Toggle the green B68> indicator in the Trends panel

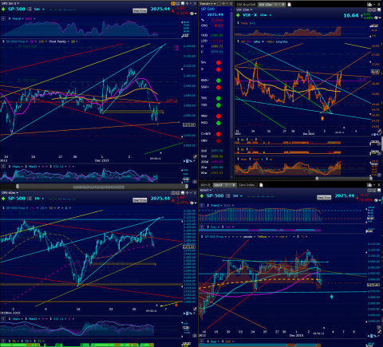[x=219, y=81]
